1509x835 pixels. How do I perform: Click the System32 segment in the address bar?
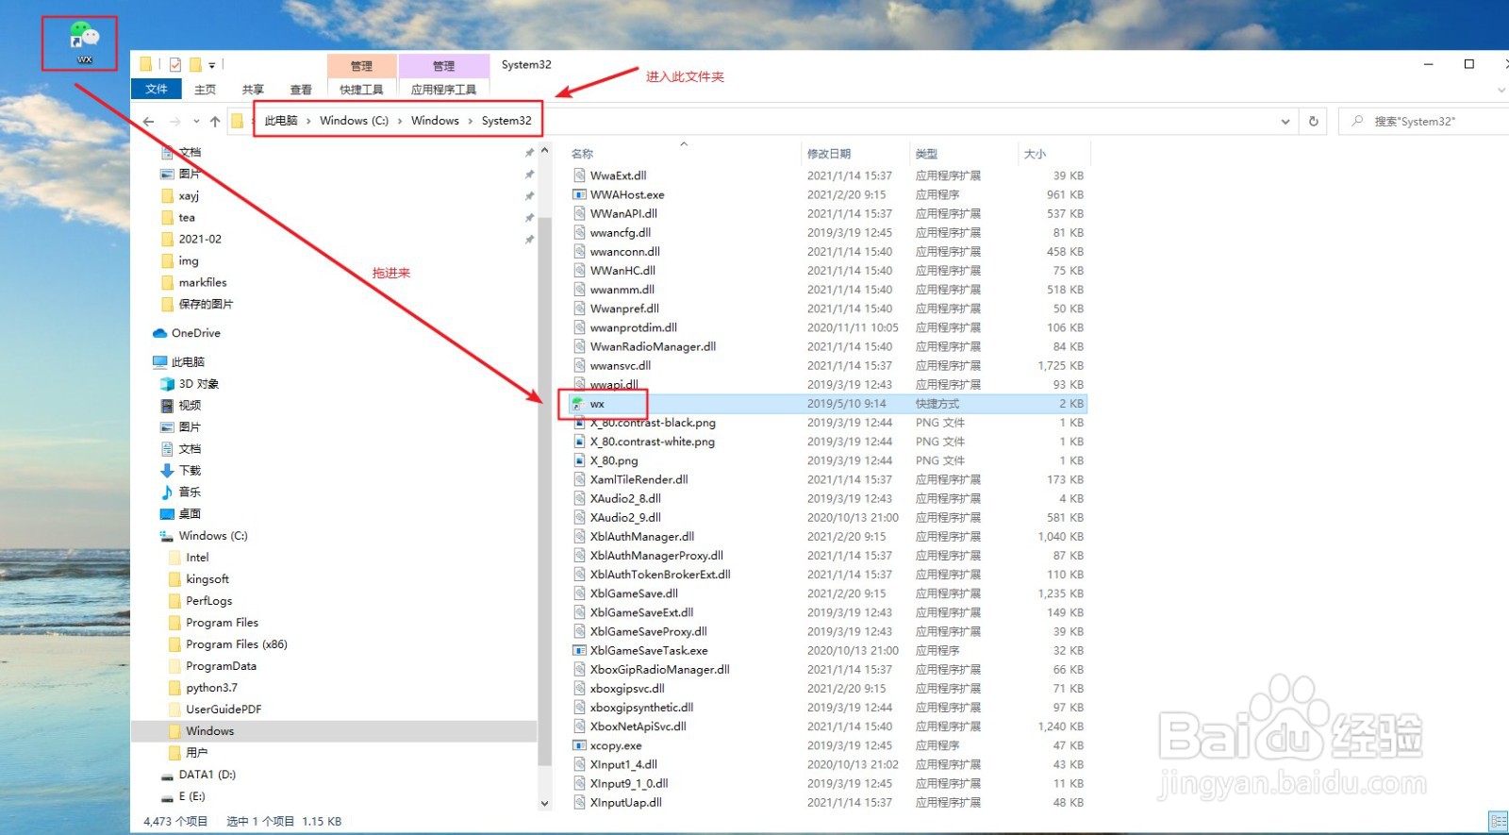click(x=506, y=121)
